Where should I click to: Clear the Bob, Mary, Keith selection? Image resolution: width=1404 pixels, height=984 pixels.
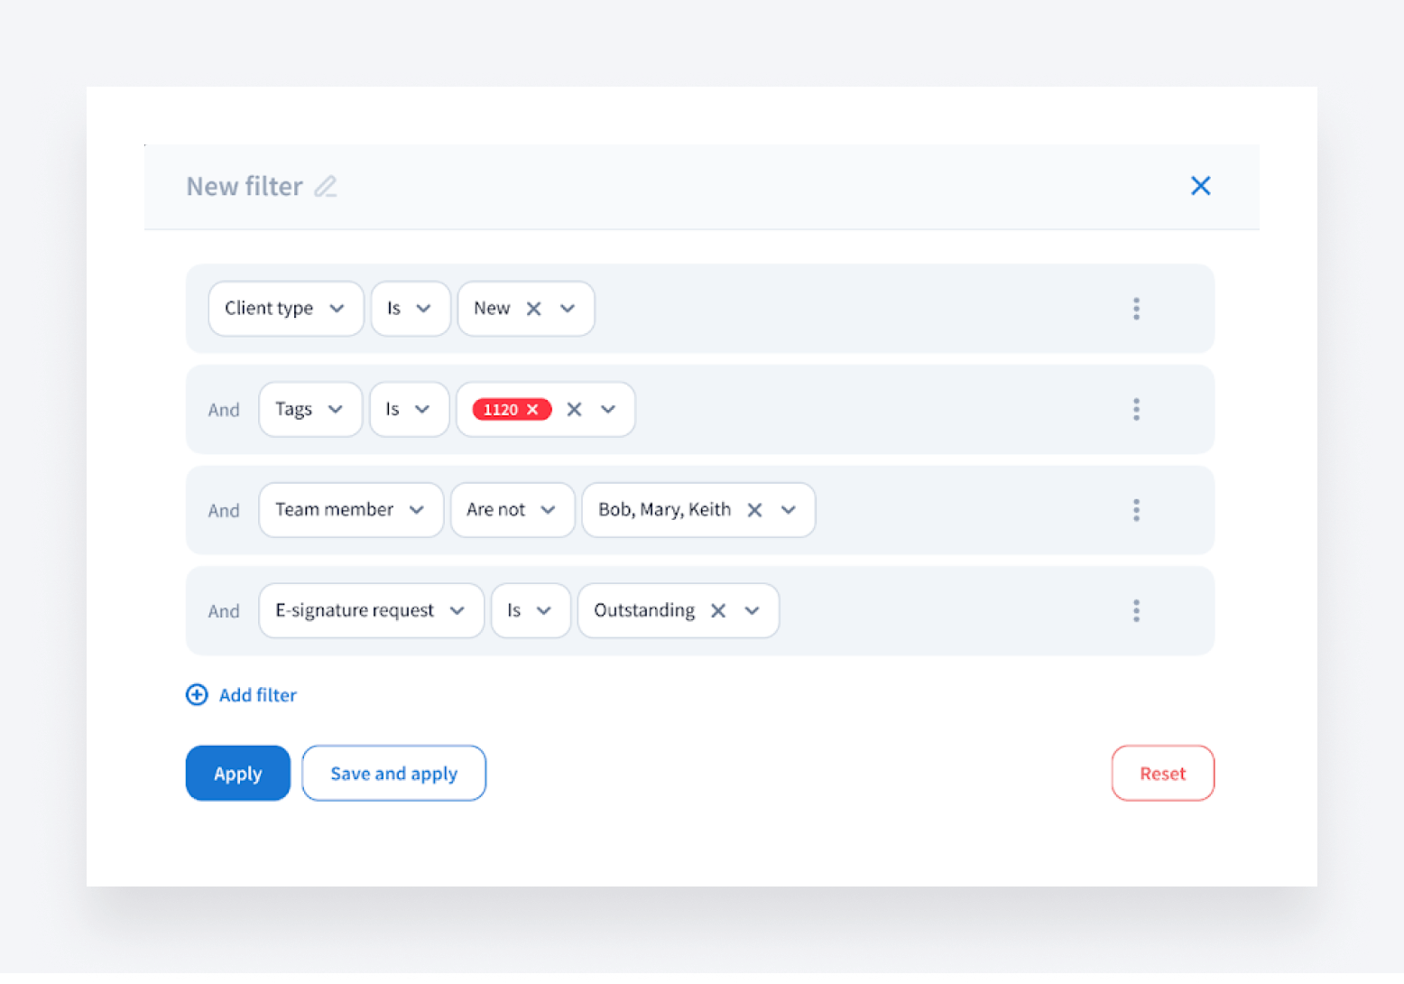[754, 510]
